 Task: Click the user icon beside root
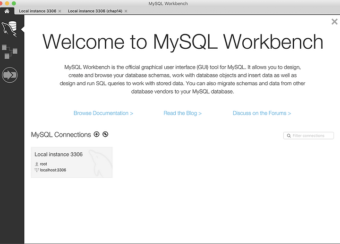click(x=37, y=164)
